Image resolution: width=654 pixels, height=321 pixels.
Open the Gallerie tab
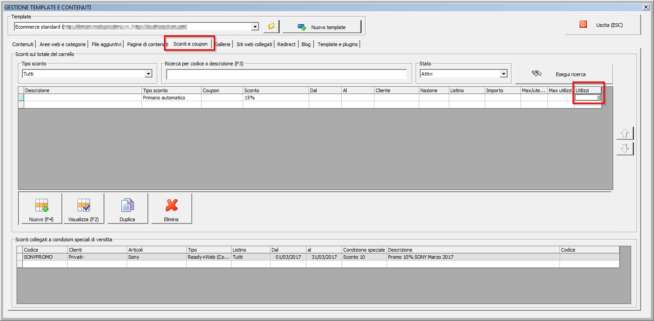[x=223, y=44]
